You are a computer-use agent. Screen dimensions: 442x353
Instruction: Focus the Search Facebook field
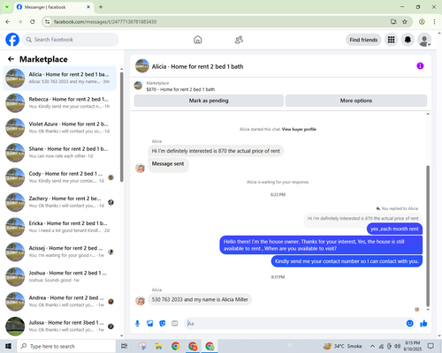[x=71, y=40]
